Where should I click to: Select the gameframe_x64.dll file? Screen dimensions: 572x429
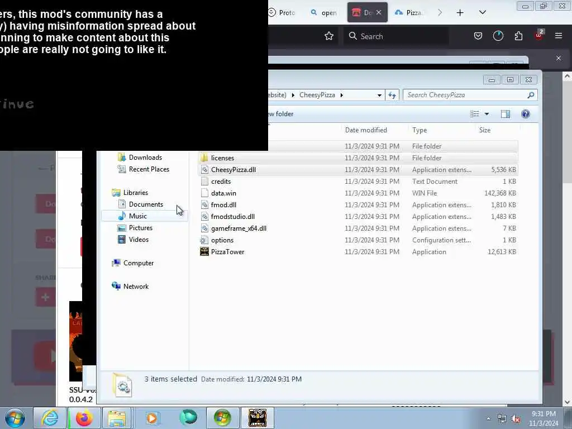coord(357,228)
